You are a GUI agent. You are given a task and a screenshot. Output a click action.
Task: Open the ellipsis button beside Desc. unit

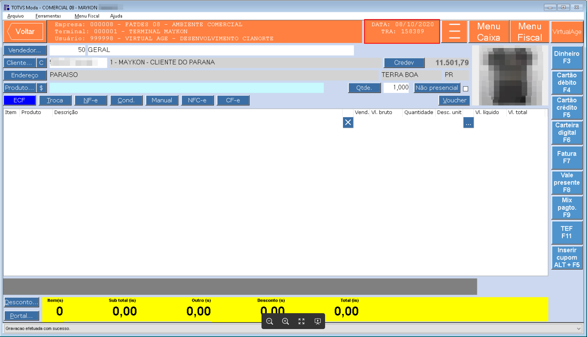468,123
